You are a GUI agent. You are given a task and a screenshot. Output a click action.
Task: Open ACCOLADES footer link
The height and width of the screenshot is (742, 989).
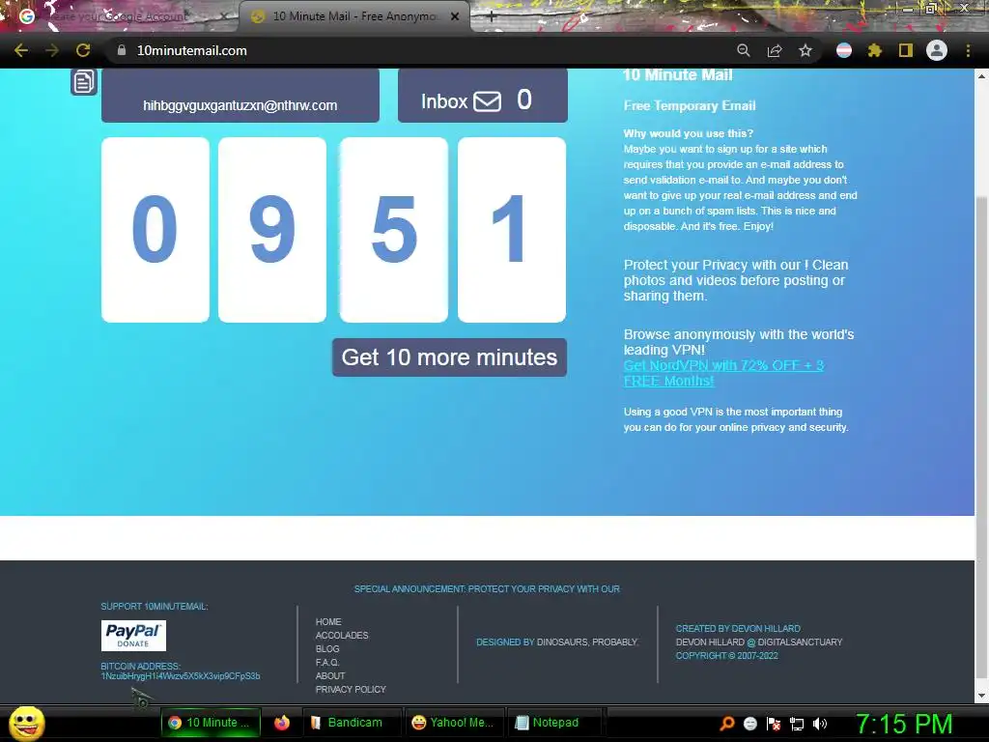[x=342, y=636]
